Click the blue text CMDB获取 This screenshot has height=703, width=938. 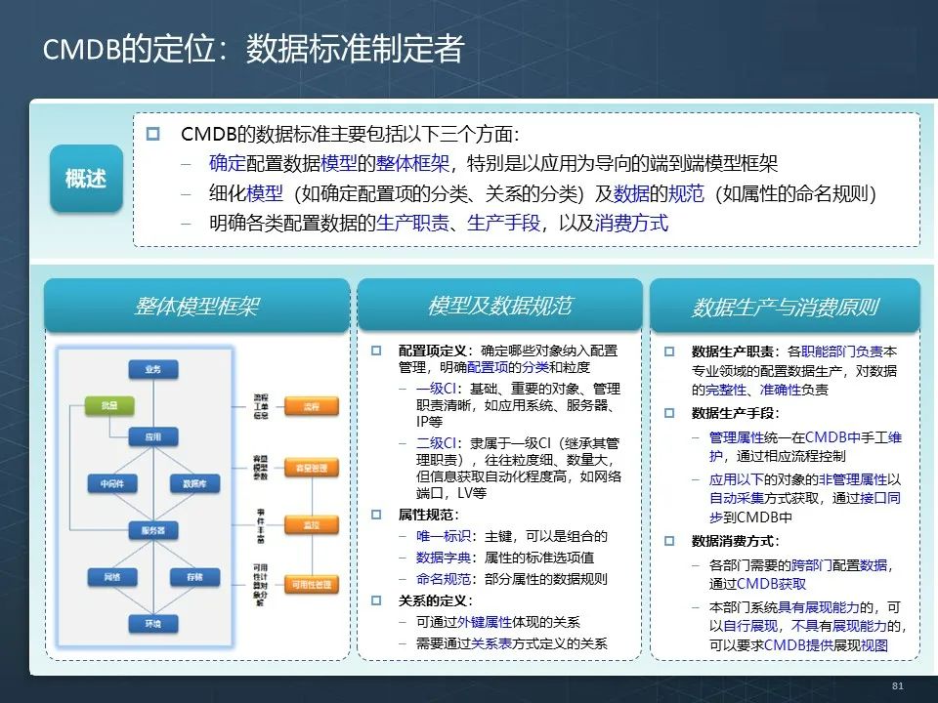[x=772, y=584]
